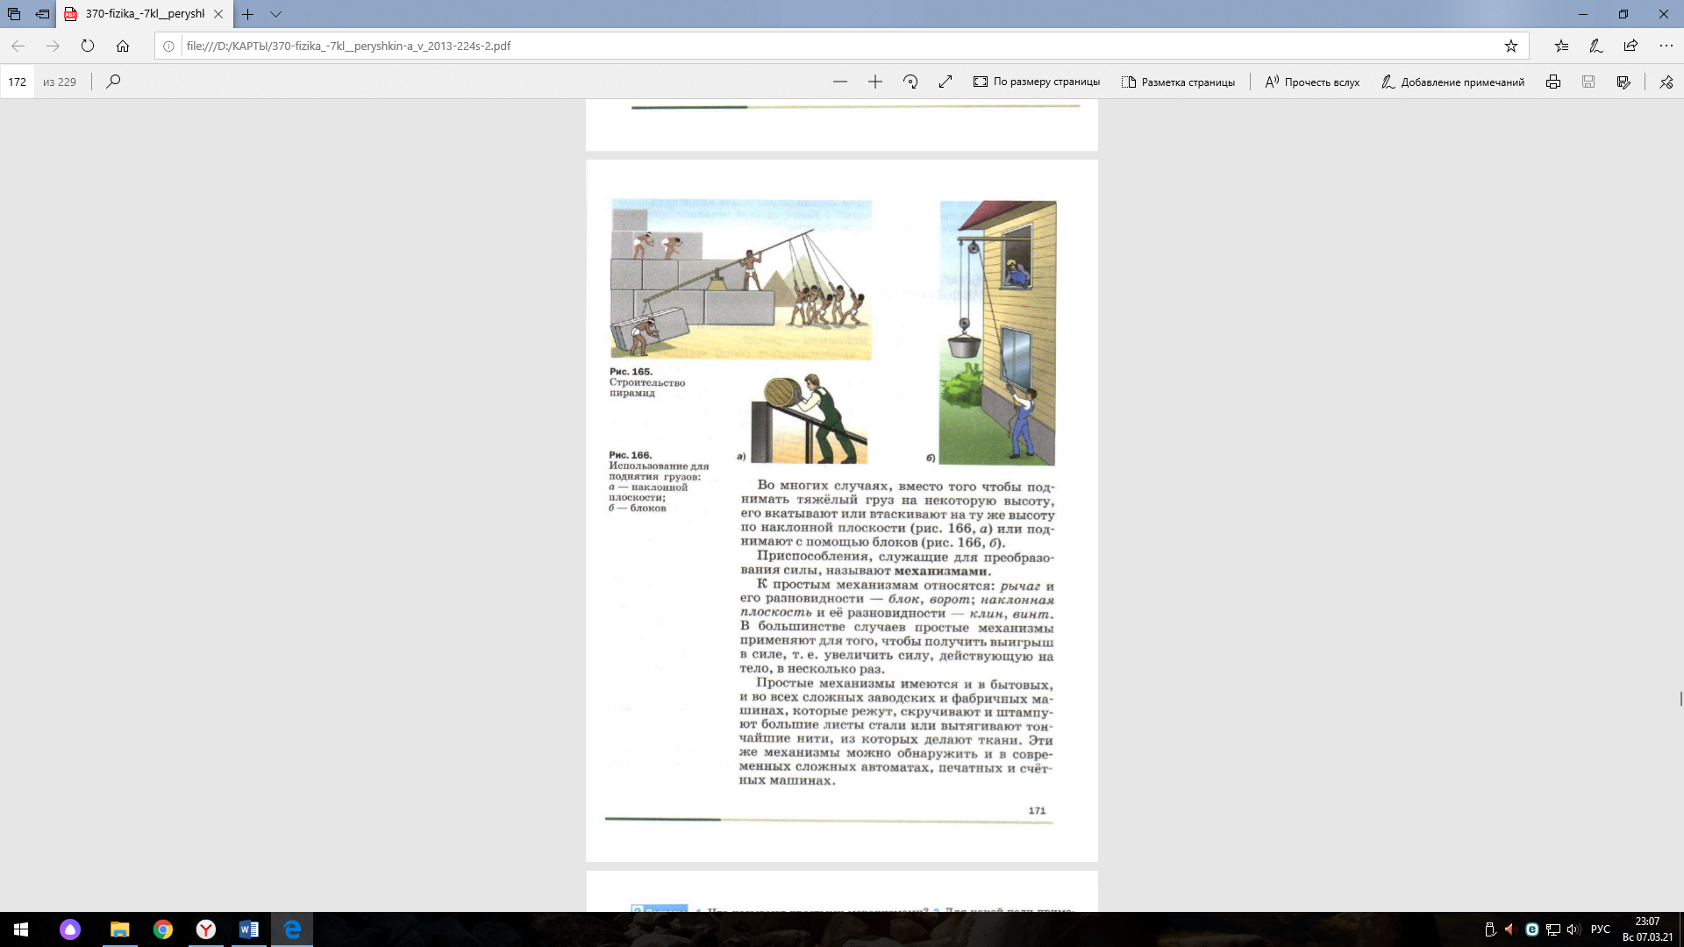The width and height of the screenshot is (1684, 947).
Task: Click the browser Forward arrow
Action: click(53, 46)
